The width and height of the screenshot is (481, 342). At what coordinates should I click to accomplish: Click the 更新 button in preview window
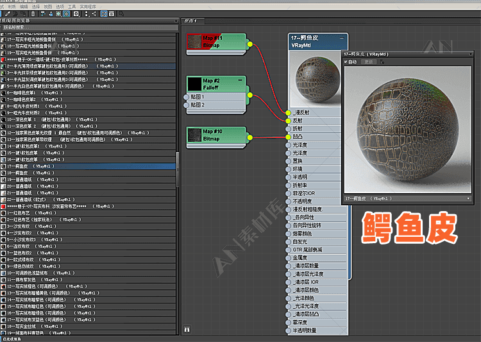click(368, 62)
